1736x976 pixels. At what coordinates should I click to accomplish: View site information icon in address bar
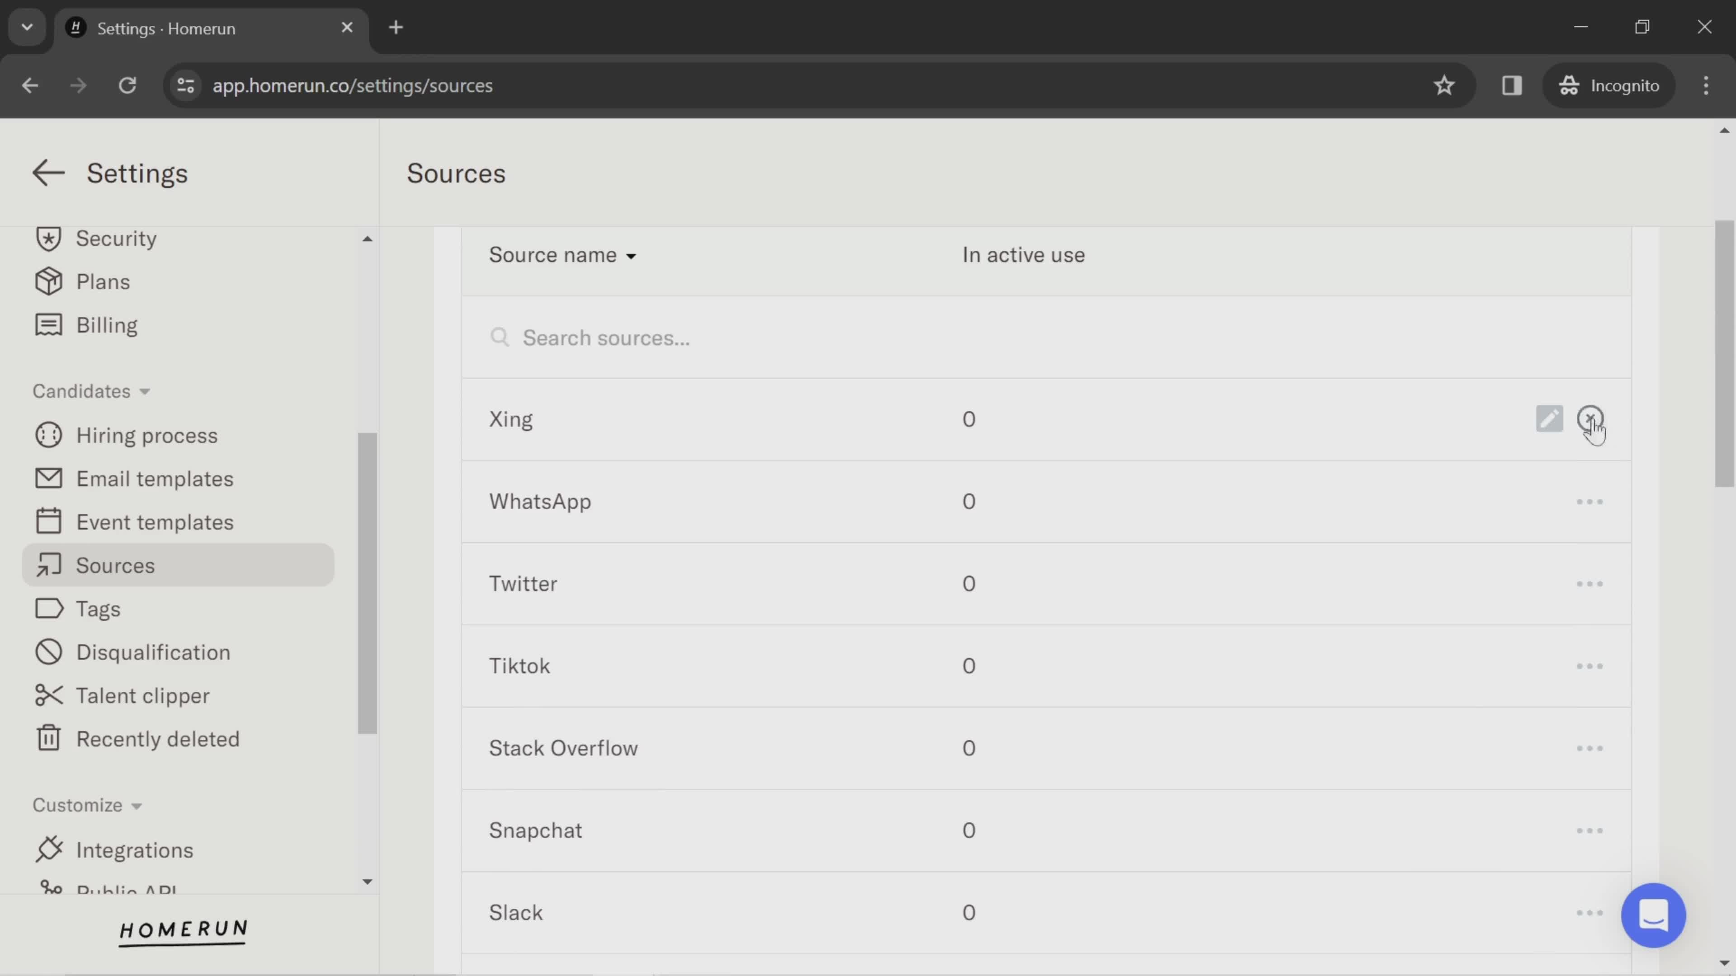pos(186,85)
